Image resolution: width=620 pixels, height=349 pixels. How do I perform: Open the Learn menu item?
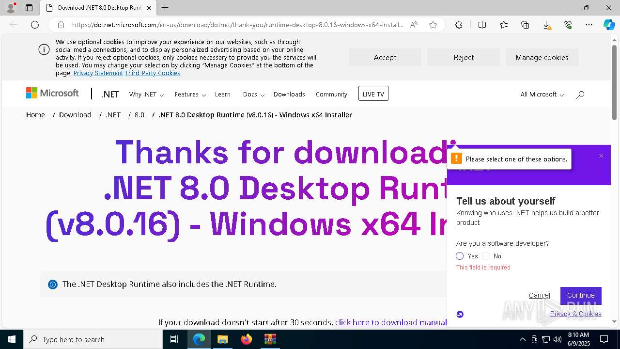(x=223, y=95)
